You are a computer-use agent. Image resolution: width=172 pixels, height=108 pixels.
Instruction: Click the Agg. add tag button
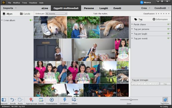165,84
